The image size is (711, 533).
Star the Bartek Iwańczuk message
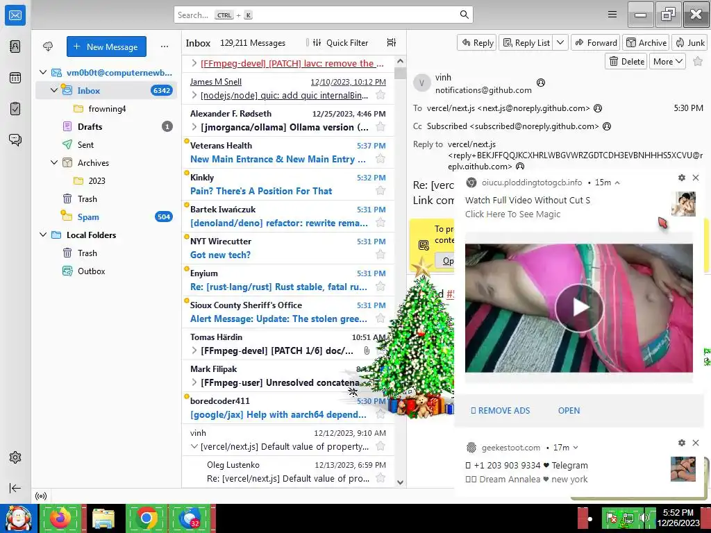coord(380,223)
